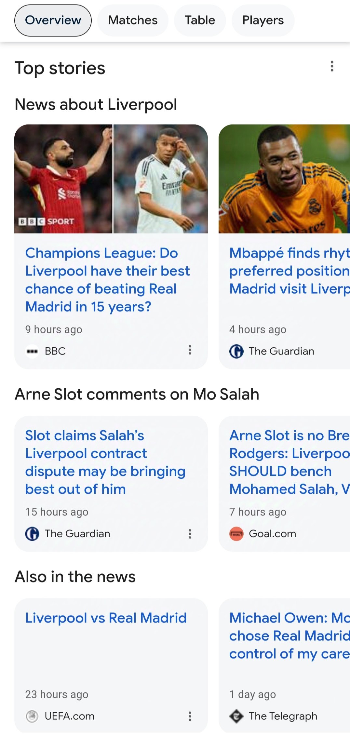The height and width of the screenshot is (736, 350).
Task: Open Champions League Liverpool Real Madrid headline
Action: [107, 280]
